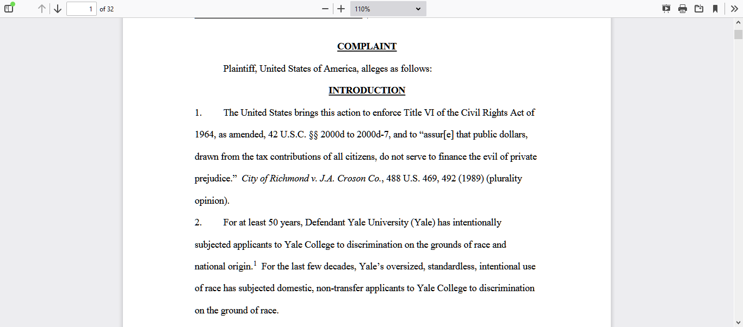Open the additional tools menu
The width and height of the screenshot is (743, 327).
tap(734, 9)
